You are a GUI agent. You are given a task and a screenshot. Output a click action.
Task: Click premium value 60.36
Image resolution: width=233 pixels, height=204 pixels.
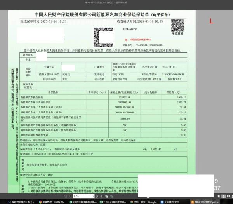(183, 135)
